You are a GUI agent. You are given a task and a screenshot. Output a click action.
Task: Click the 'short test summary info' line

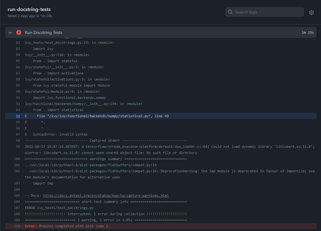106,202
